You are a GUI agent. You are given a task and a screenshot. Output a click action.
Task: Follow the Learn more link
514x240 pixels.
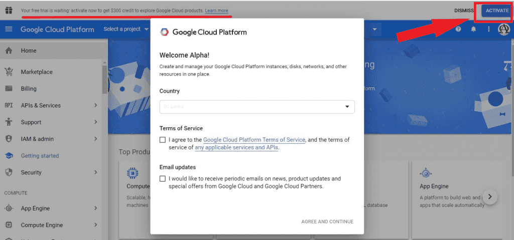click(216, 11)
